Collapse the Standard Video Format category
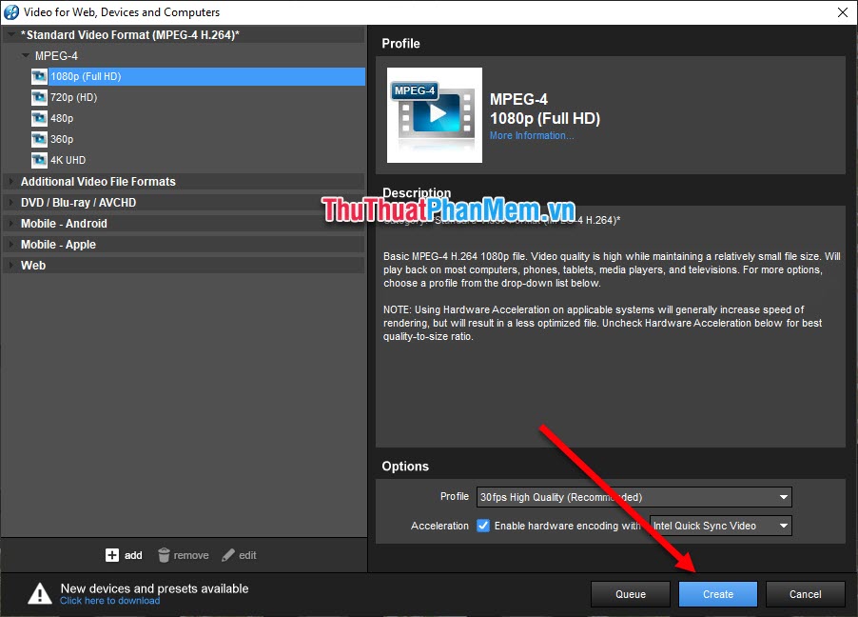This screenshot has height=617, width=858. [x=10, y=34]
